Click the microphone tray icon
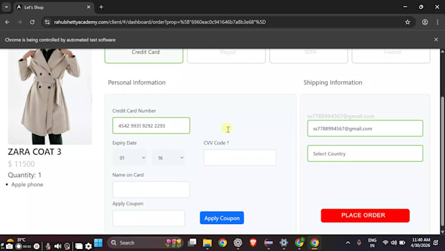This screenshot has height=251, width=445. pos(359,242)
